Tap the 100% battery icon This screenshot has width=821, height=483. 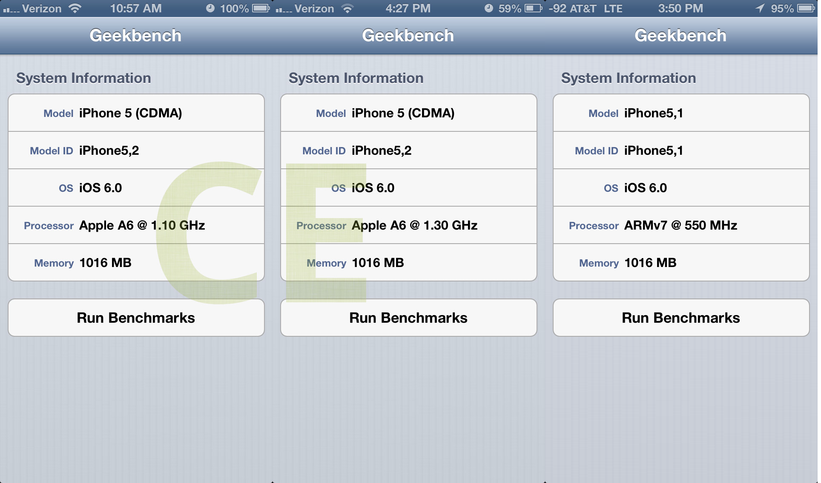(261, 9)
